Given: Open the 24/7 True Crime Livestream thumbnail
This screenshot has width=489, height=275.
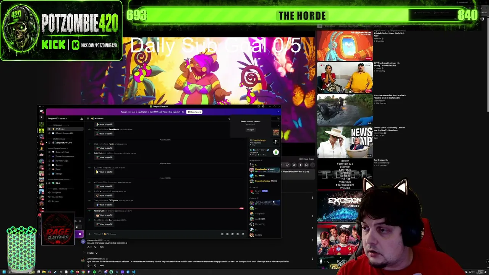Looking at the screenshot, I should click(x=345, y=78).
